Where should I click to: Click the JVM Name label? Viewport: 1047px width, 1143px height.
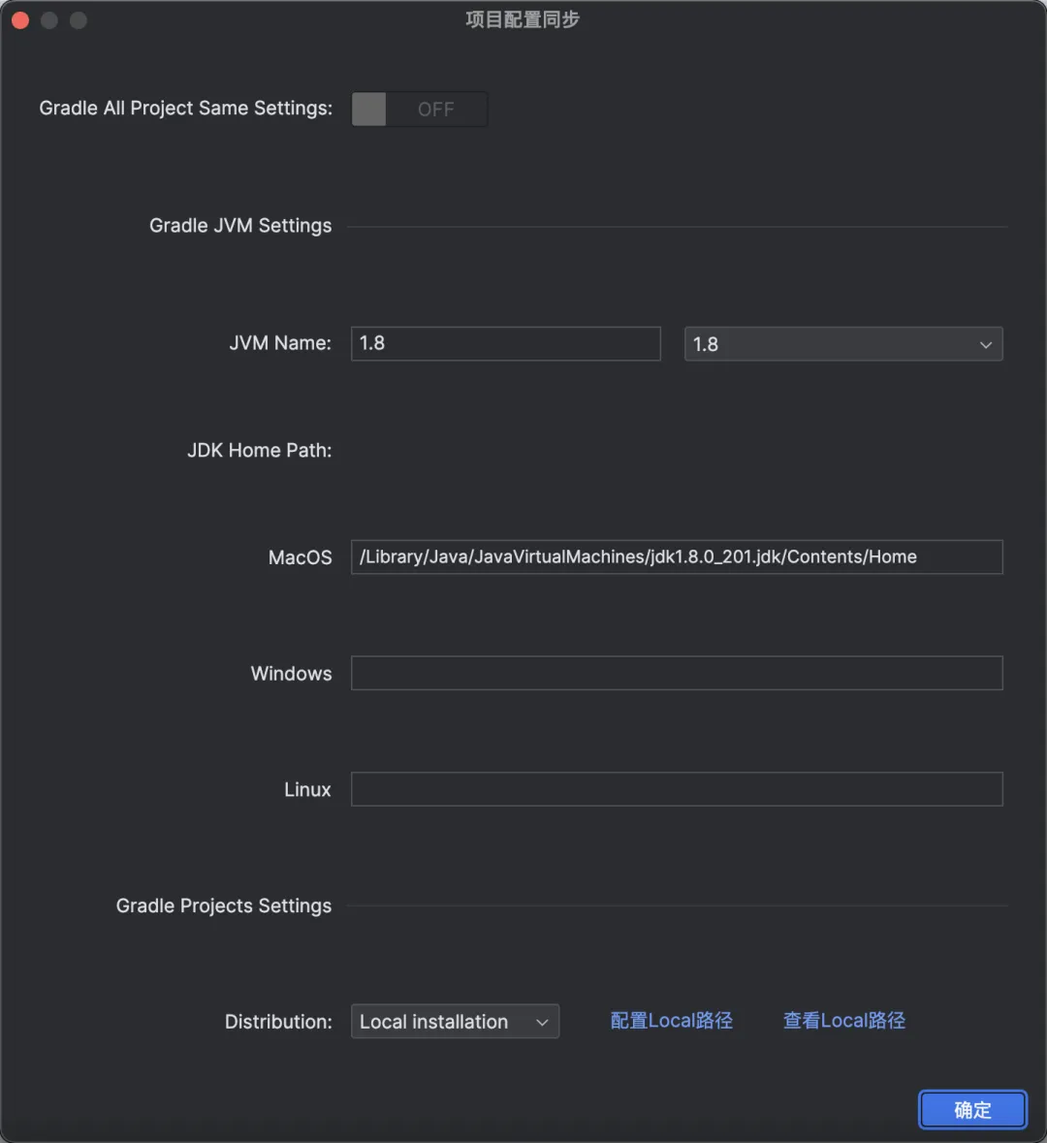coord(280,343)
